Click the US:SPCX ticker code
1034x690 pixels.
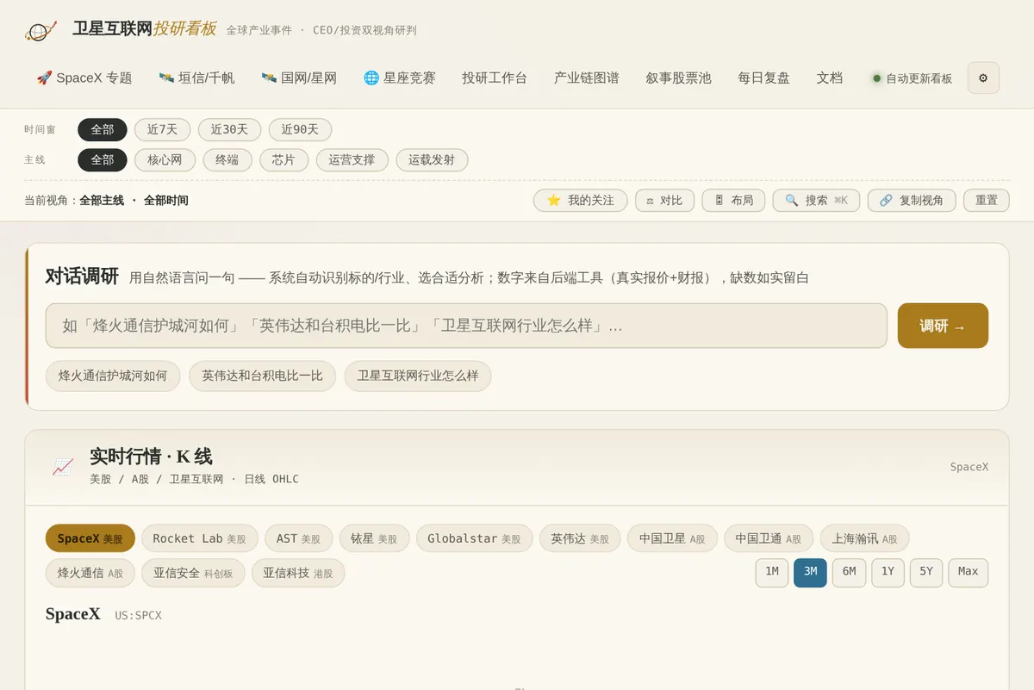(138, 615)
